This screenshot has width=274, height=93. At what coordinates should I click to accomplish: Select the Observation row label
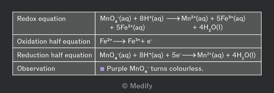coord(36,68)
